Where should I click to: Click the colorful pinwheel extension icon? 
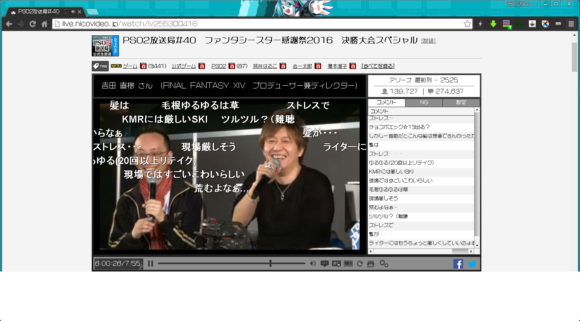point(546,24)
